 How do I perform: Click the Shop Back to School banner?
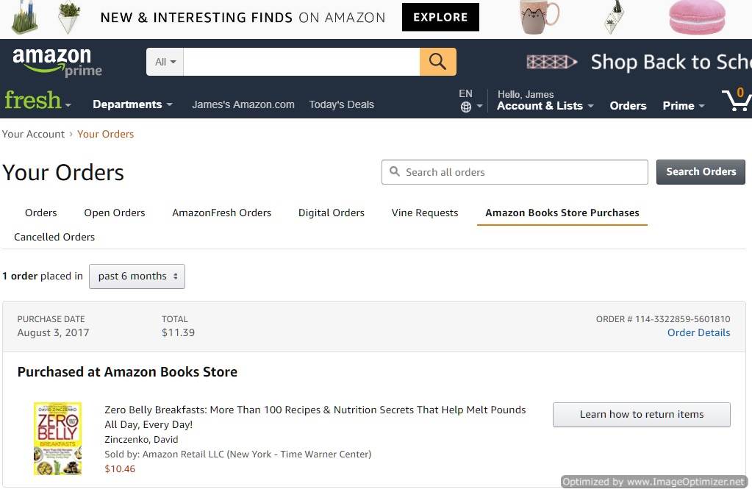point(638,62)
